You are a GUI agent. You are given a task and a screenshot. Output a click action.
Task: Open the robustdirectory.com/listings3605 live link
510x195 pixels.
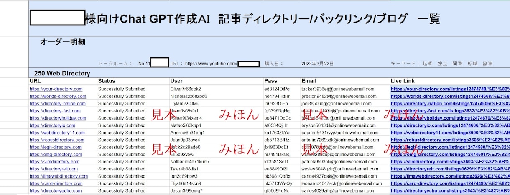450,140
